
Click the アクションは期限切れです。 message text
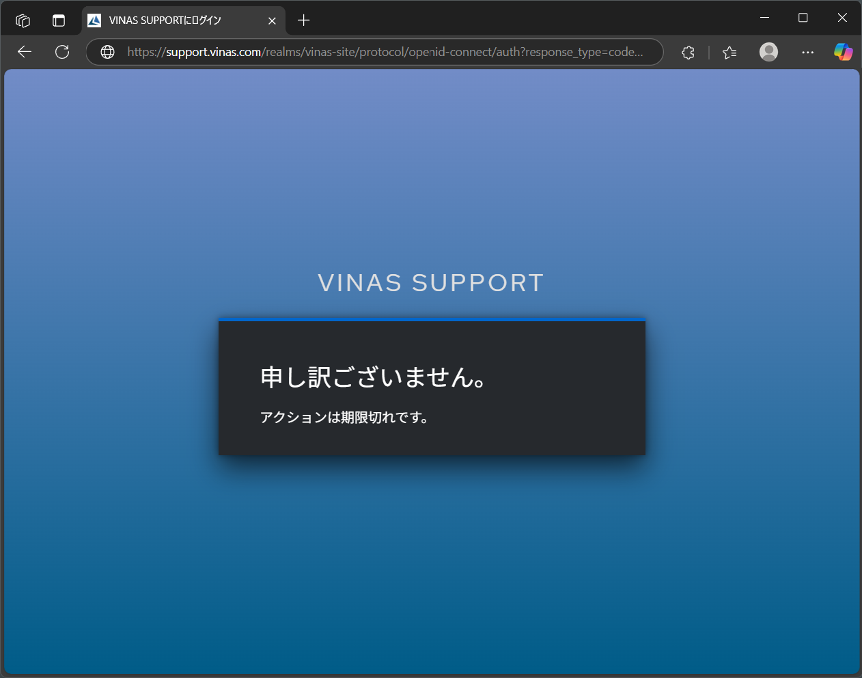point(344,418)
